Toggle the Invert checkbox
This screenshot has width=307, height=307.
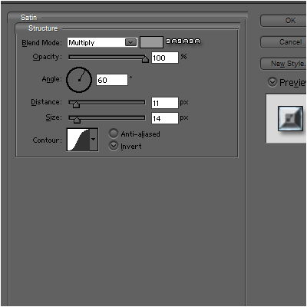pos(114,146)
